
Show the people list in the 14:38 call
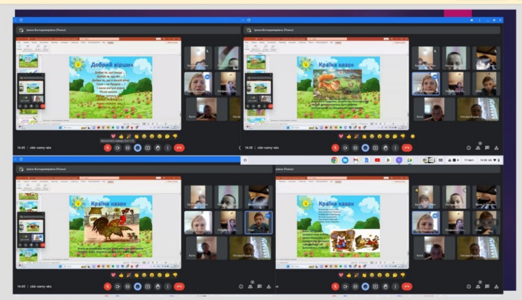coord(478,148)
